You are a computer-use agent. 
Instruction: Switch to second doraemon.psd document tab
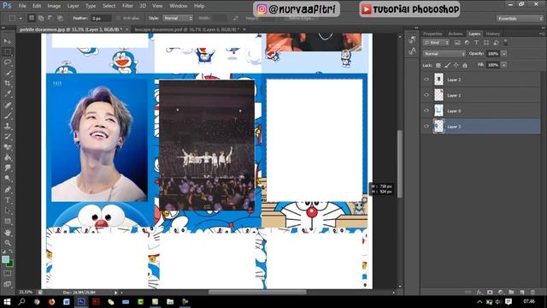pos(187,30)
